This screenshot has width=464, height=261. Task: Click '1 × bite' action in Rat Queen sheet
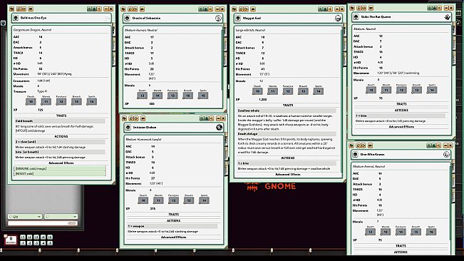click(400, 116)
